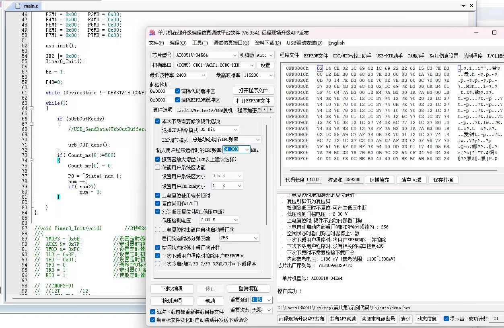Toggle 每次下载前都重新装载目标文件 checkbox
Image resolution: width=504 pixels, height=328 pixels.
(152, 312)
